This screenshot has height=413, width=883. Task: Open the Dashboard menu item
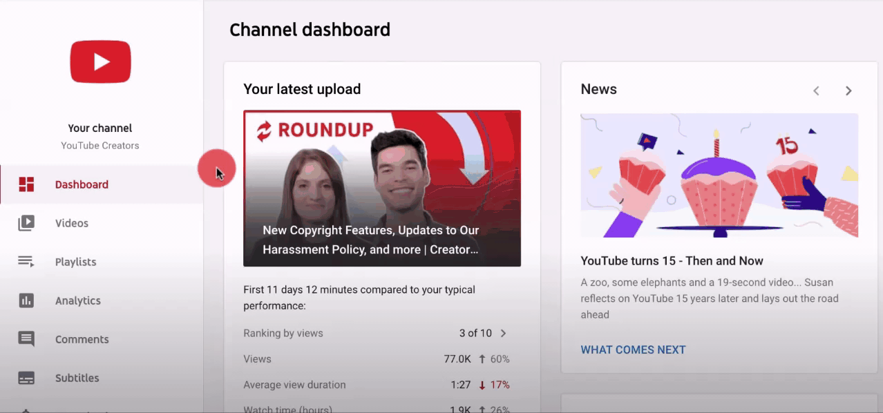102,184
